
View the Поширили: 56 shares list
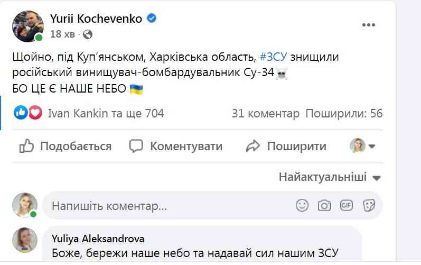coord(344,113)
